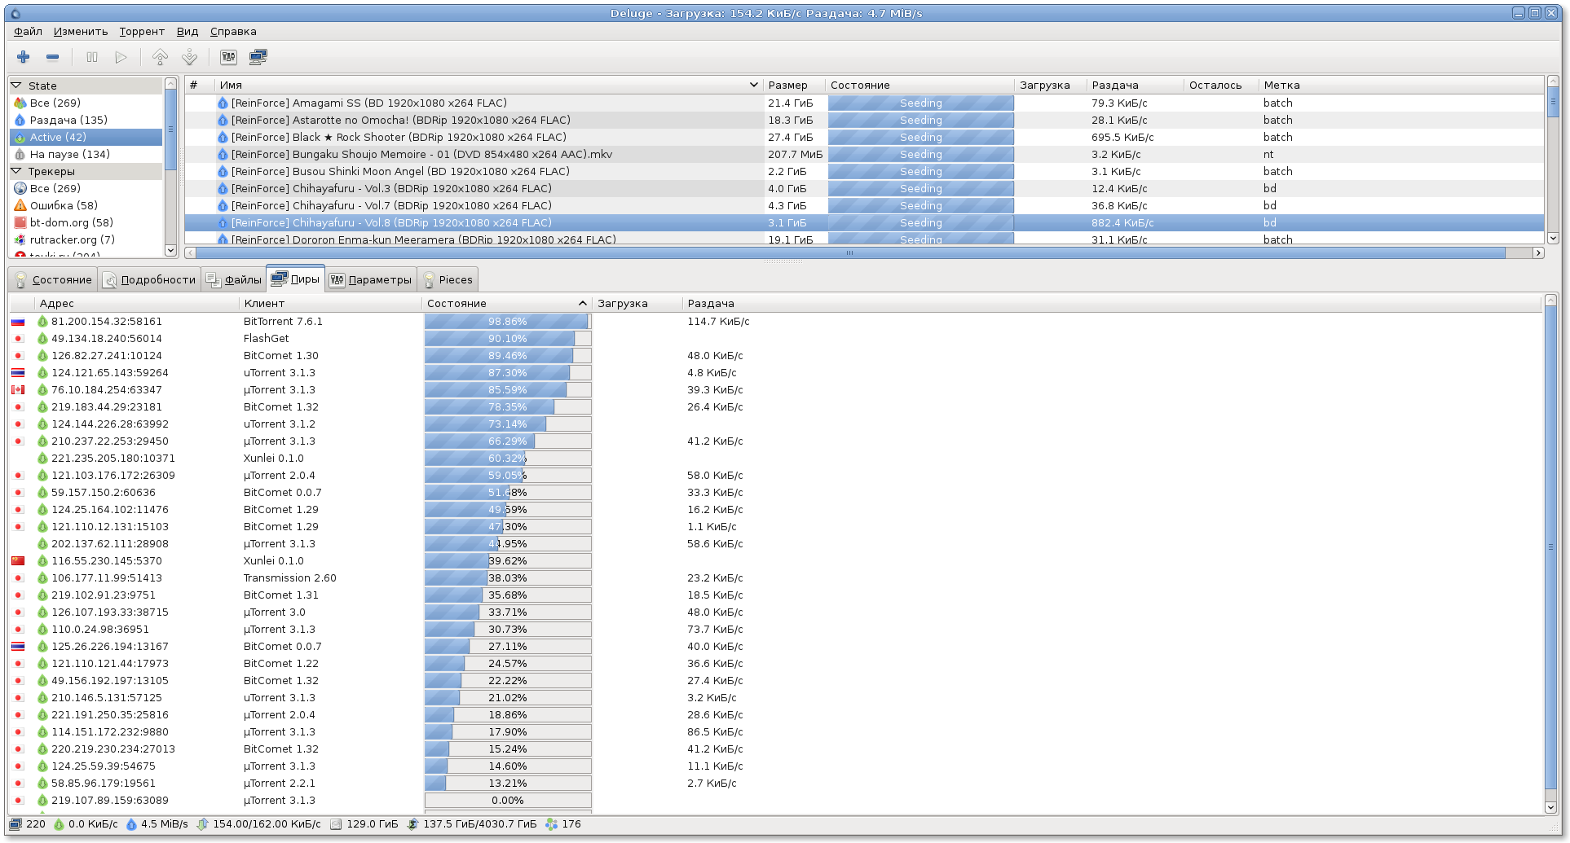The width and height of the screenshot is (1570, 843).
Task: Pause the selected torrent
Action: tap(92, 57)
